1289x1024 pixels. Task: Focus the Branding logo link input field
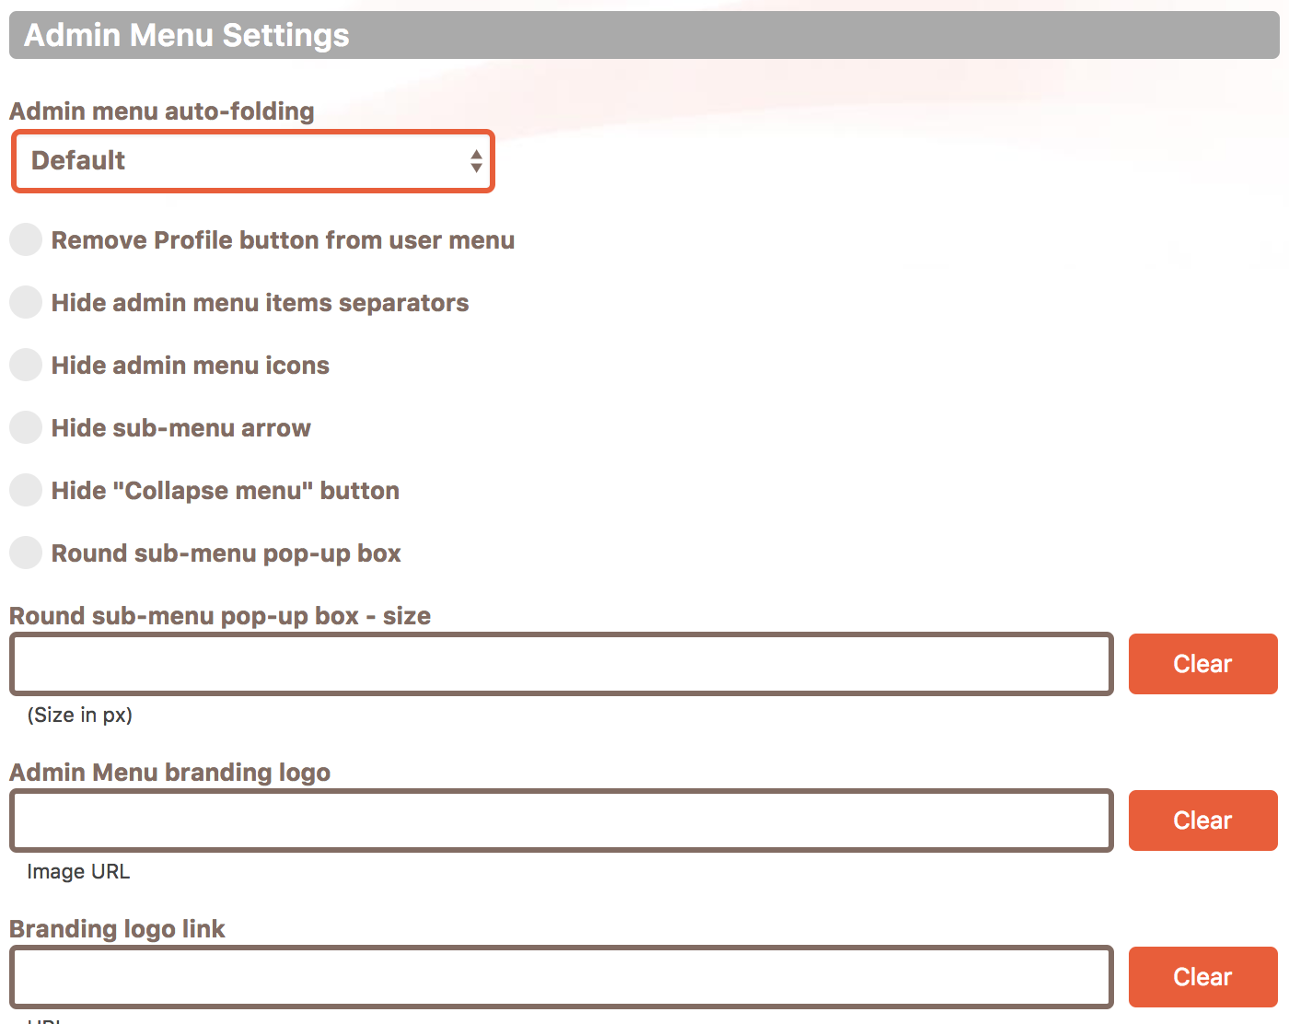click(562, 977)
